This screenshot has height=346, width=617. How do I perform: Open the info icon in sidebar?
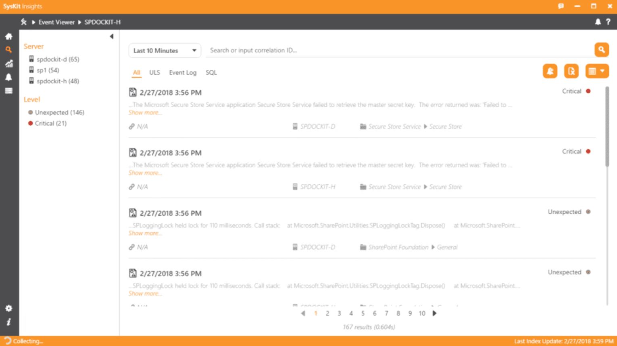[8, 322]
